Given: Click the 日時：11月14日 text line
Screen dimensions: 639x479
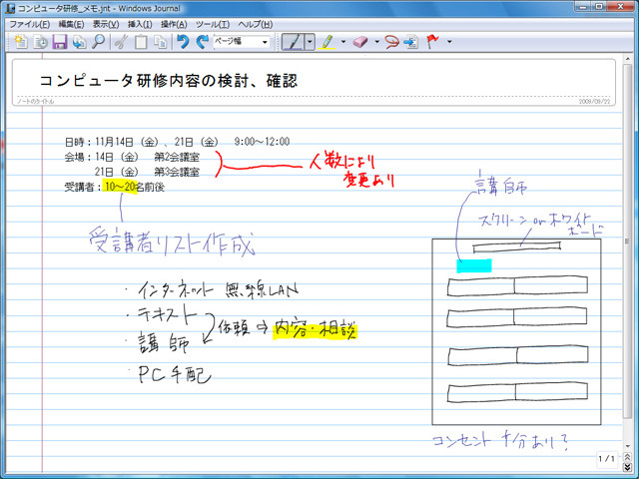Looking at the screenshot, I should 177,142.
